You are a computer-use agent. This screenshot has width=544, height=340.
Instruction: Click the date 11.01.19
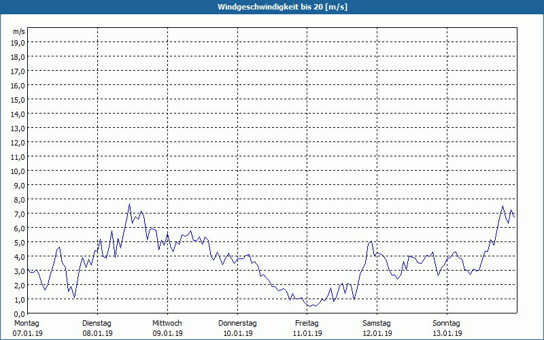coord(307,333)
